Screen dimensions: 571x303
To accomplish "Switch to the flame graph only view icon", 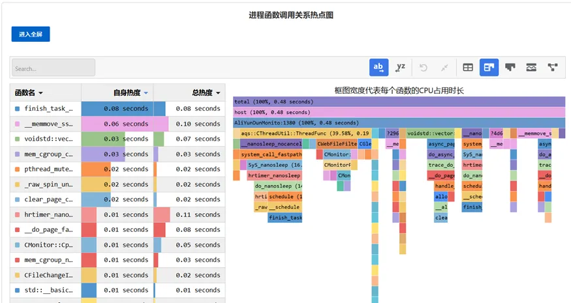I will pyautogui.click(x=510, y=67).
